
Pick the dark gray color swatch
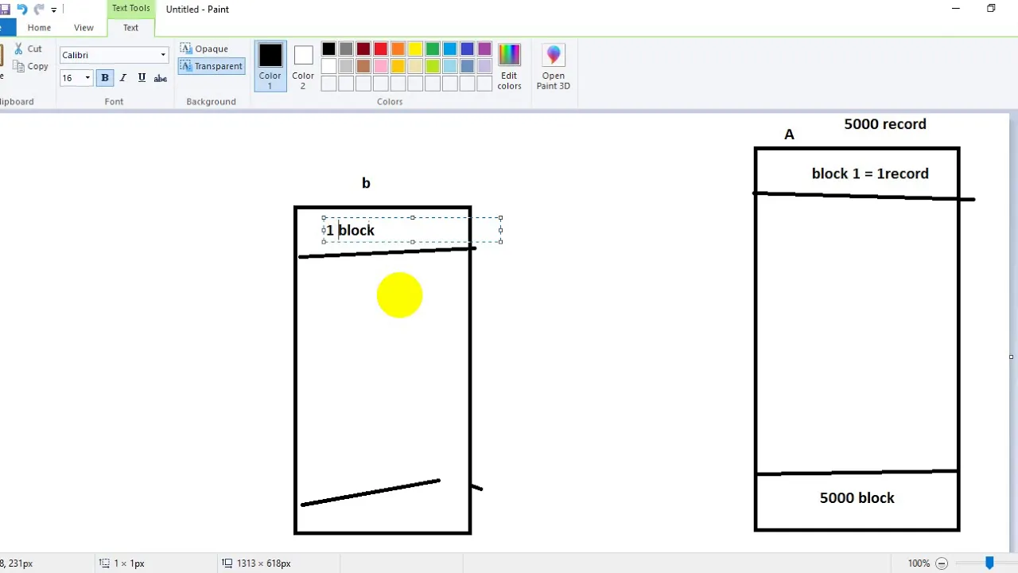click(x=346, y=49)
